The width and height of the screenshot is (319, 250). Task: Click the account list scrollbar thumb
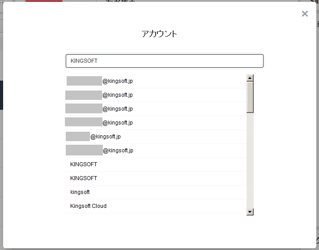[250, 96]
